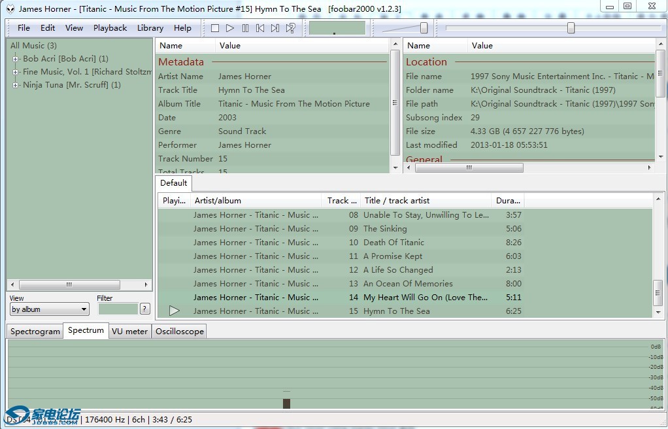Sort by Duration column header
Viewport: 668px width, 429px height.
[508, 200]
